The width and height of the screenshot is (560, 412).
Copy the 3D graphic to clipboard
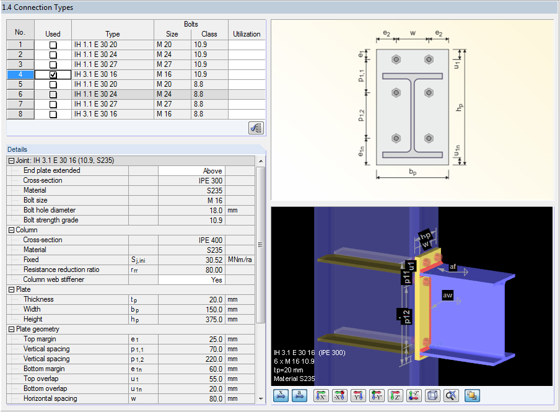[471, 395]
